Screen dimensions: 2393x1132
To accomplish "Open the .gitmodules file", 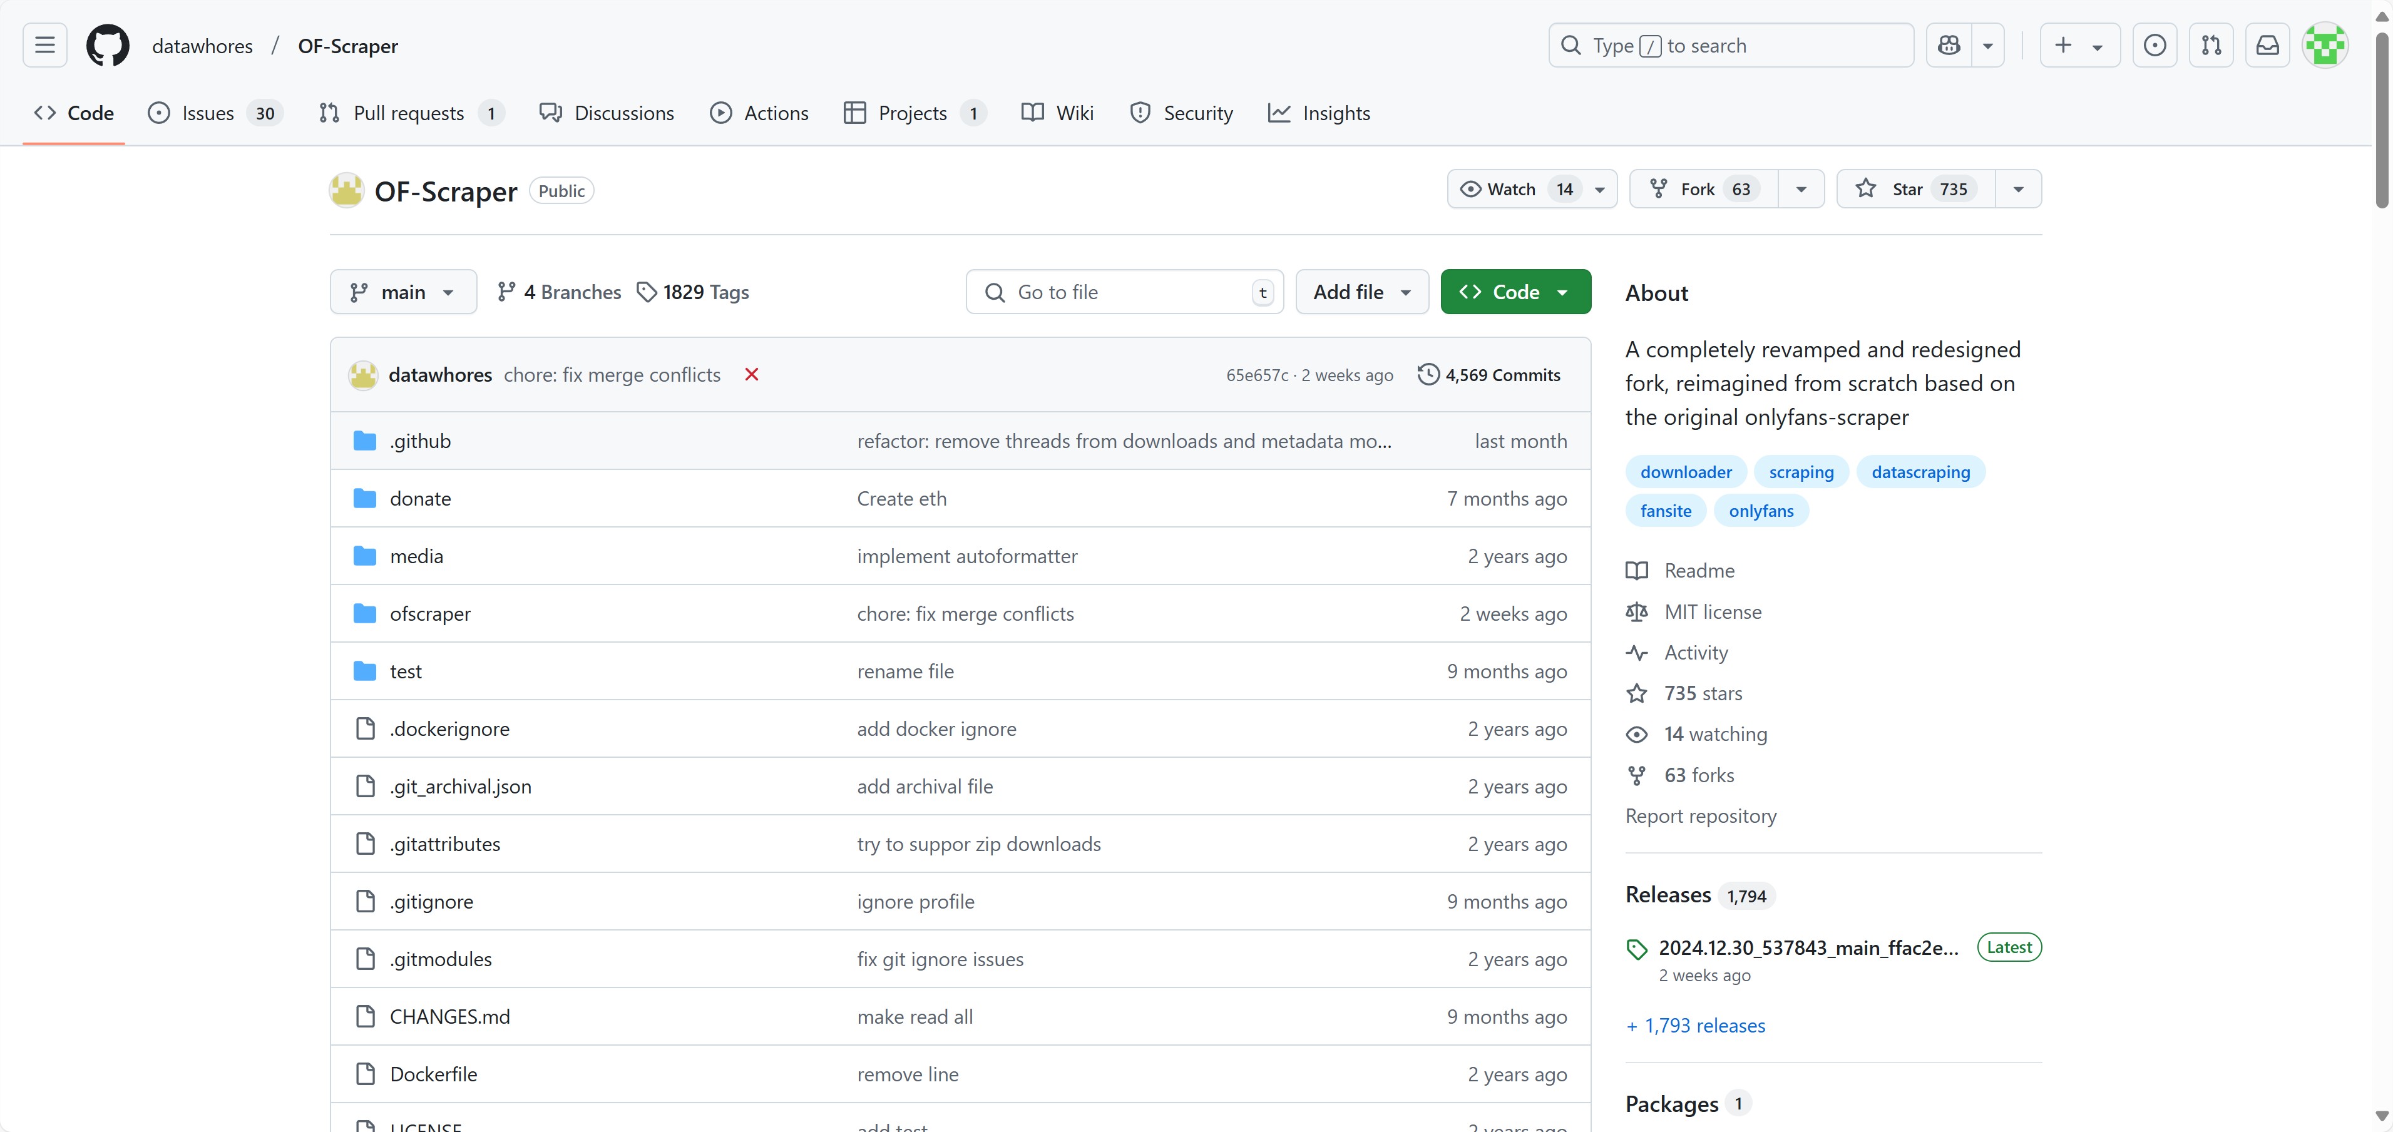I will click(x=441, y=959).
